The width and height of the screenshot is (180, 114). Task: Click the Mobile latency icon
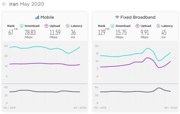tap(67, 26)
